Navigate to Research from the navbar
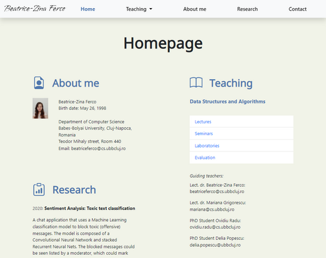 point(247,9)
